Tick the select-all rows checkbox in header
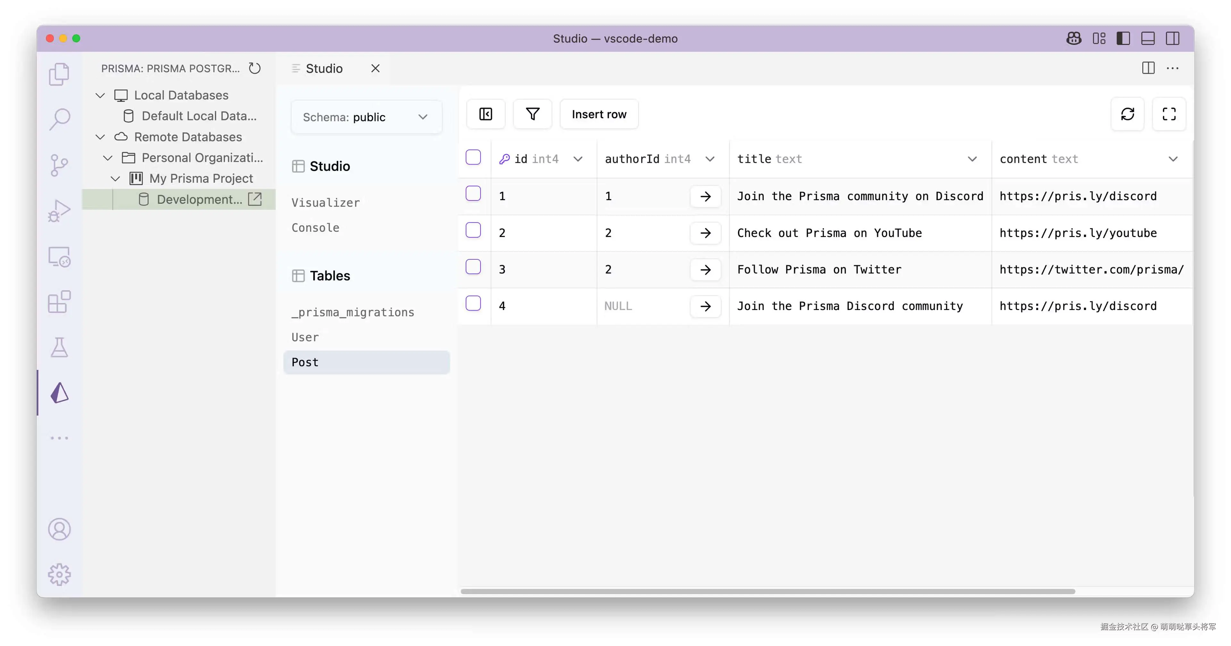Viewport: 1231px width, 646px height. pos(473,158)
